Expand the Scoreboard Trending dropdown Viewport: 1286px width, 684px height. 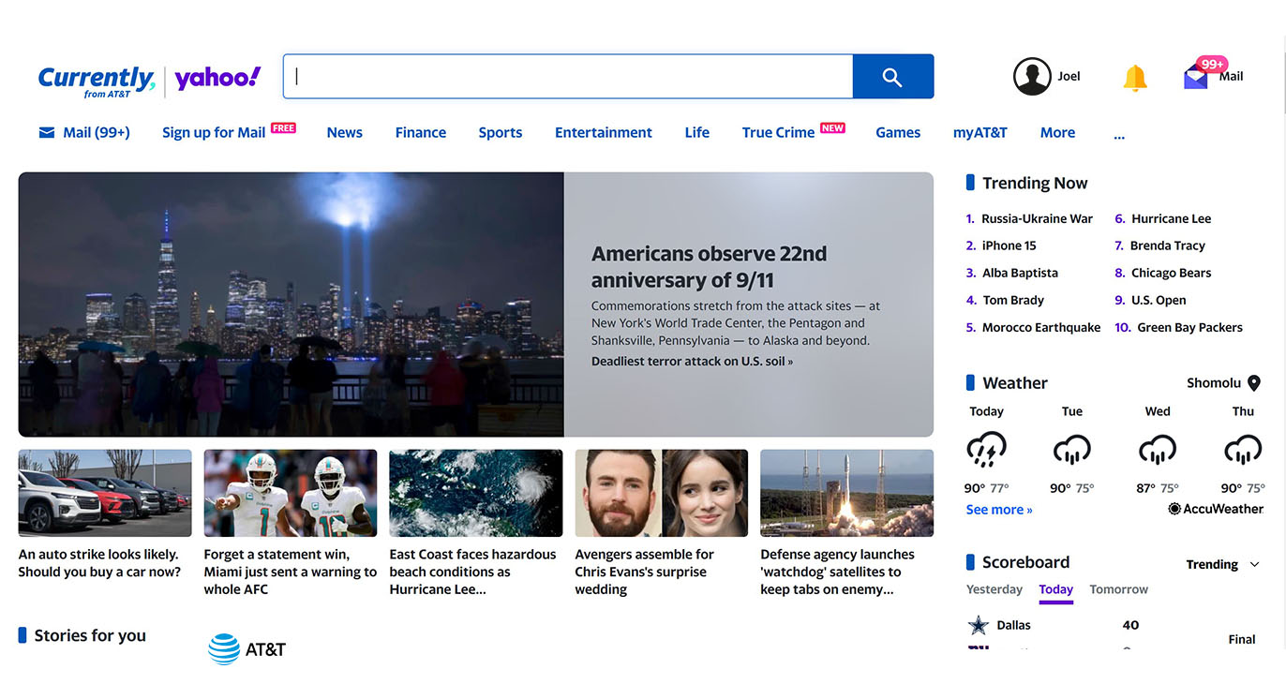click(x=1223, y=564)
